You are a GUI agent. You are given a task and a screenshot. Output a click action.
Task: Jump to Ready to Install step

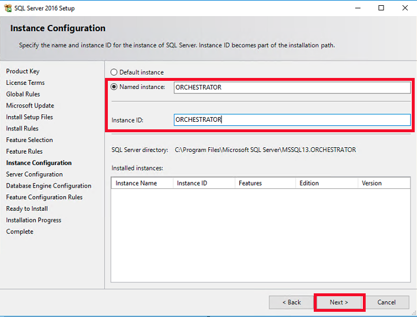pos(27,208)
